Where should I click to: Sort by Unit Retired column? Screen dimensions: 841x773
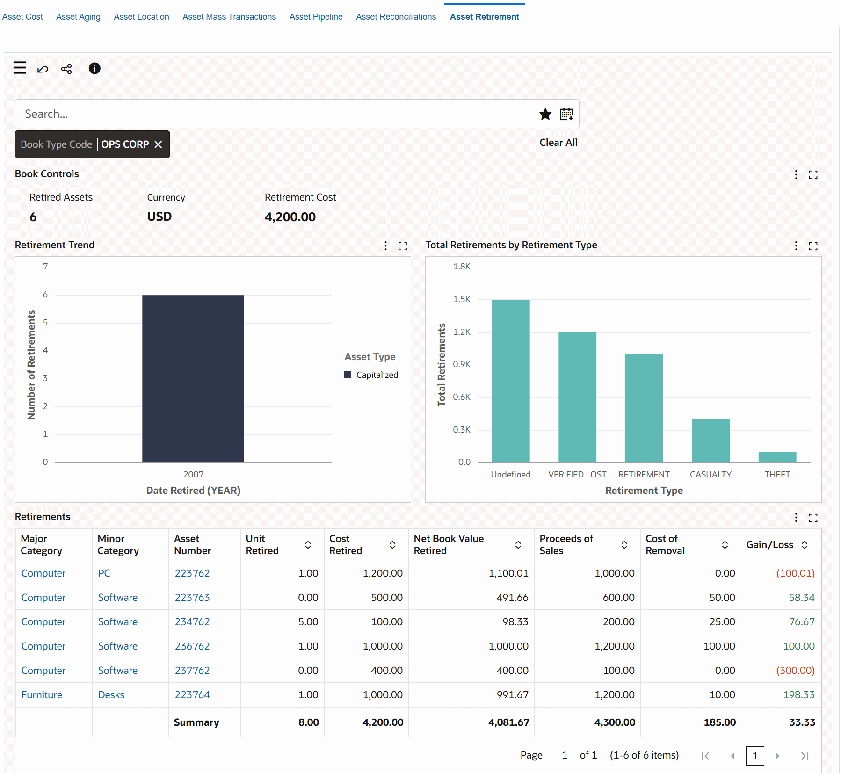pos(308,545)
